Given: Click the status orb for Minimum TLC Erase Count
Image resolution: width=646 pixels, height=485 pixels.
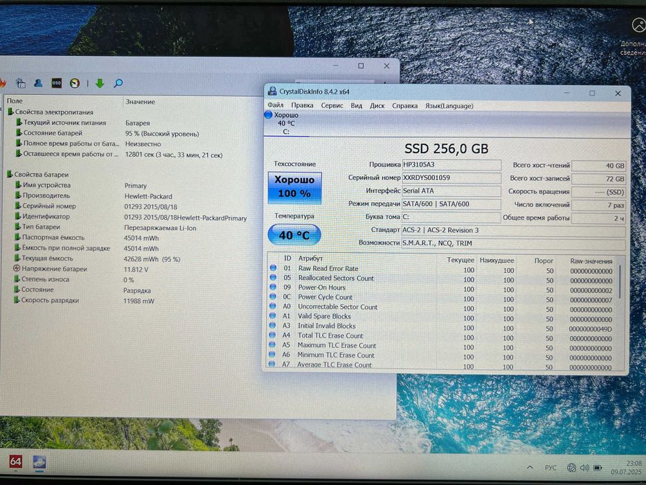Looking at the screenshot, I should (x=272, y=354).
